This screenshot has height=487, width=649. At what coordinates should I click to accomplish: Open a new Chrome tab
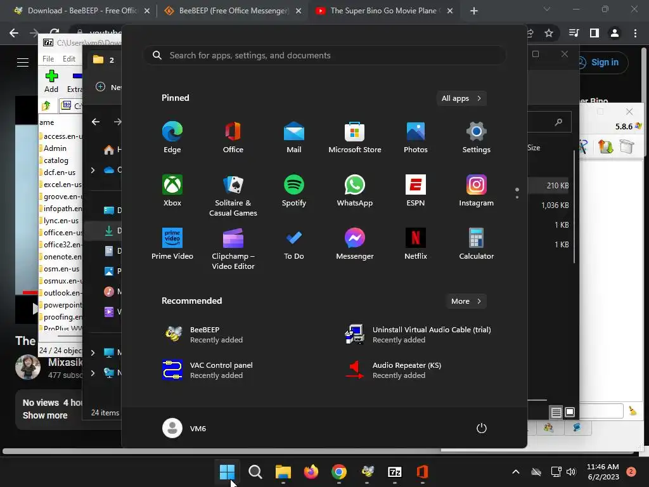[474, 11]
